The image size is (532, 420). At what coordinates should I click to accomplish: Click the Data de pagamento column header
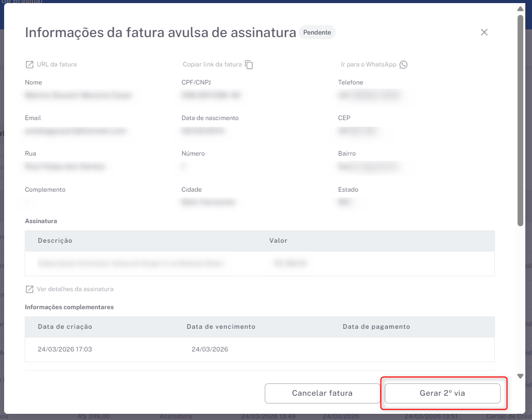[376, 327]
